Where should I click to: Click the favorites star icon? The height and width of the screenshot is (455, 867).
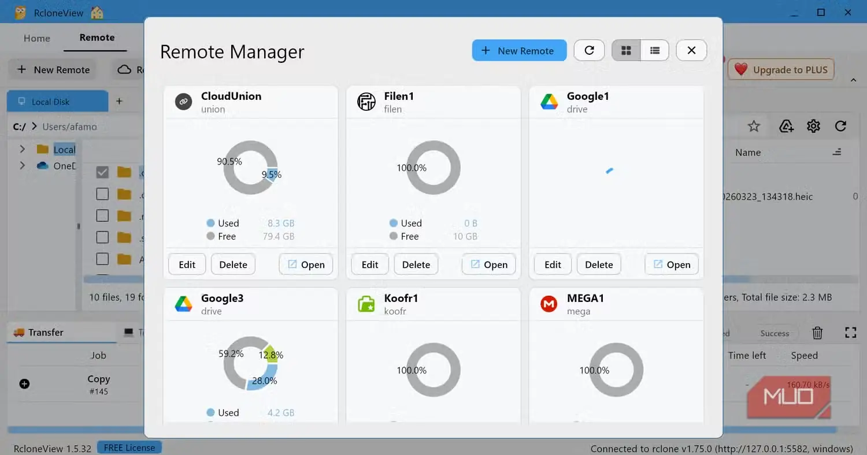754,126
